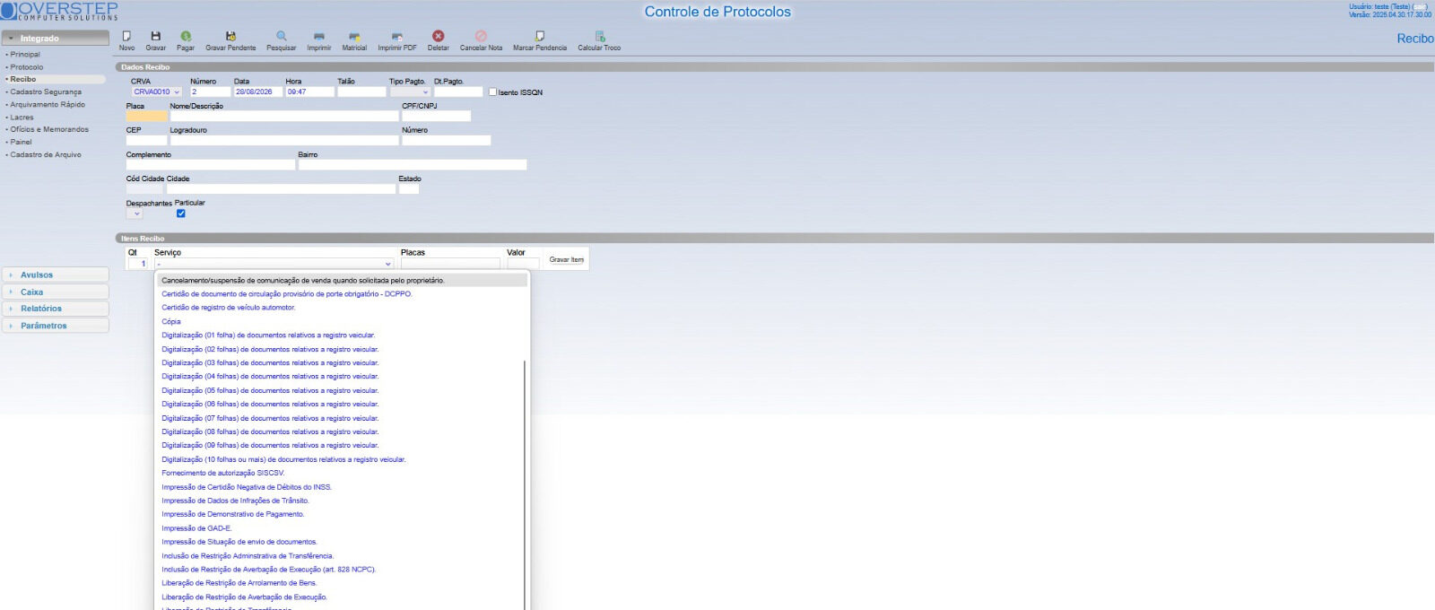Open Cadastro Segurança in the sidebar

pyautogui.click(x=46, y=91)
